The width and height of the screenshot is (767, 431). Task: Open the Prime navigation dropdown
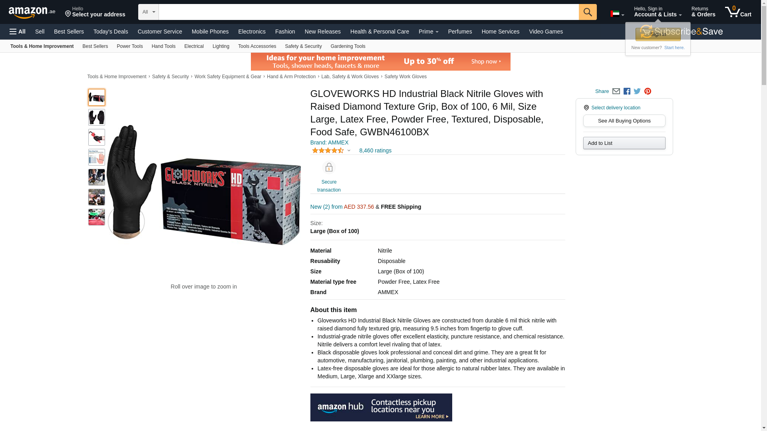(x=428, y=32)
